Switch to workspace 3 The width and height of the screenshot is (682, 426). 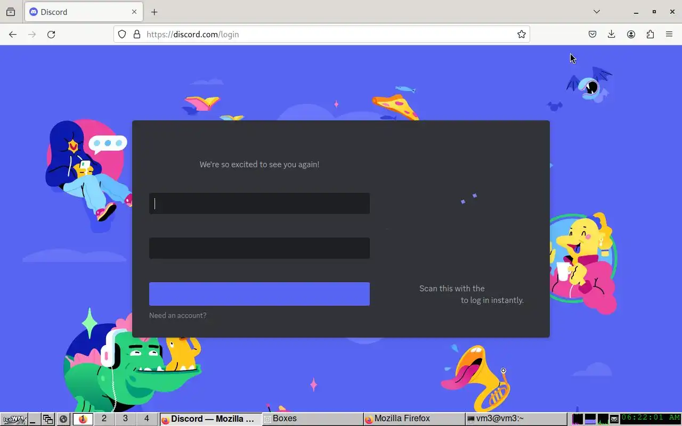coord(125,419)
